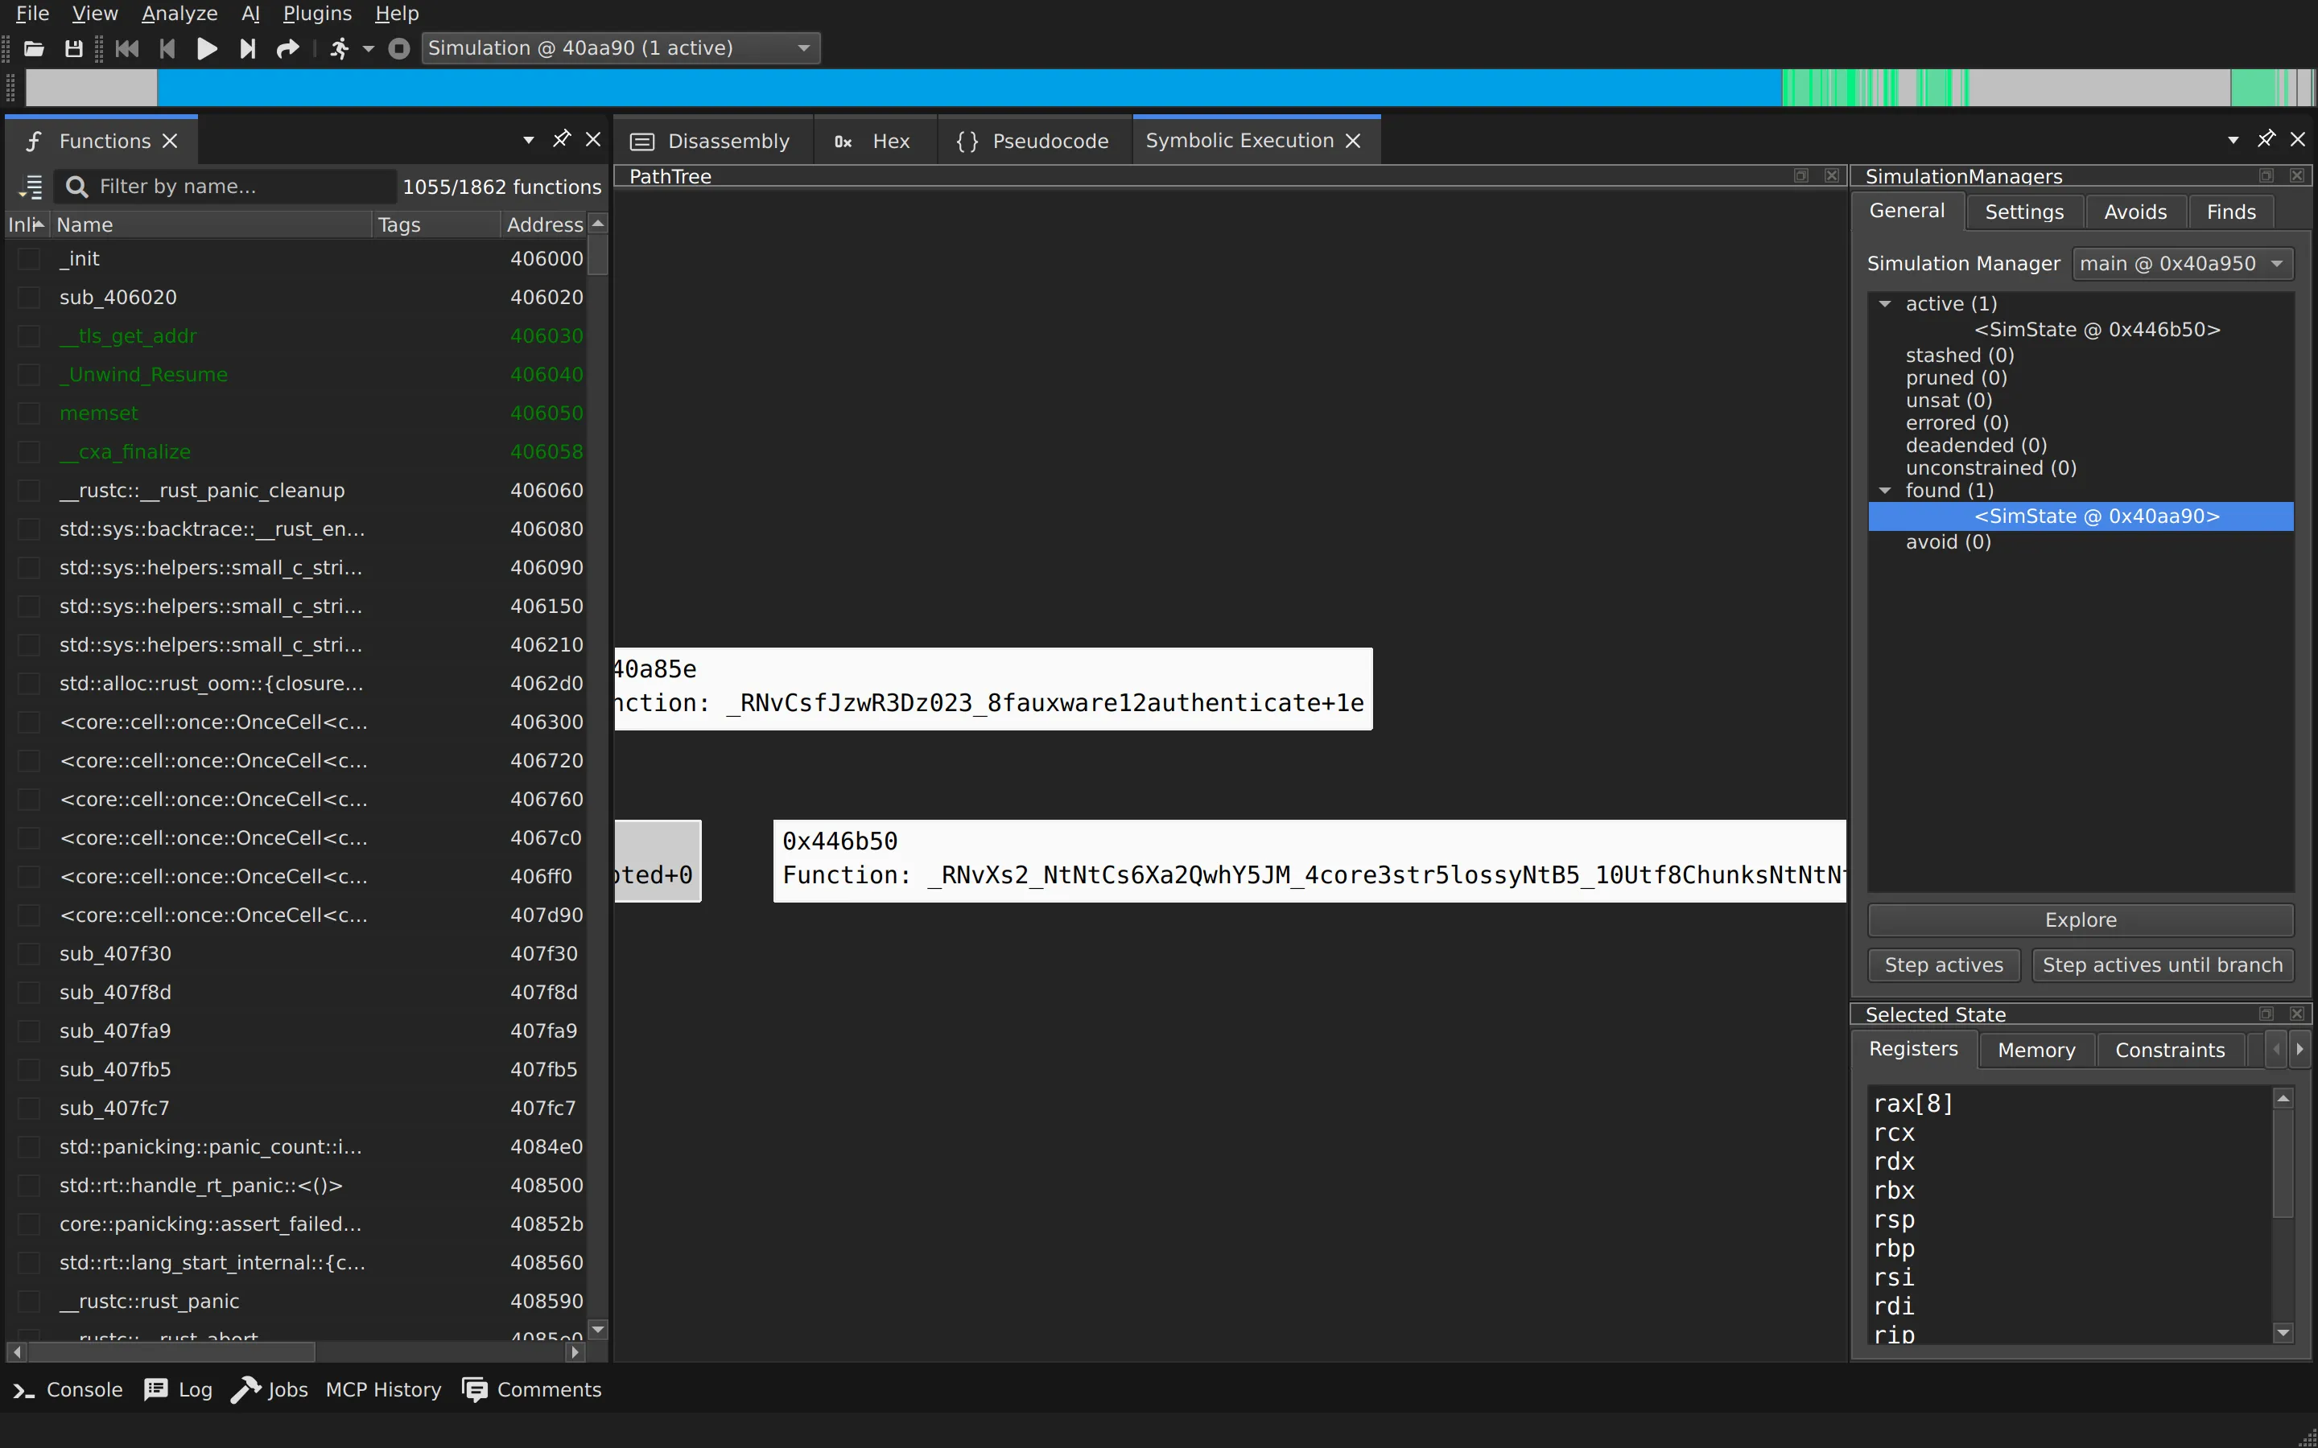Click Step actives until branch button
This screenshot has height=1448, width=2318.
coord(2162,965)
